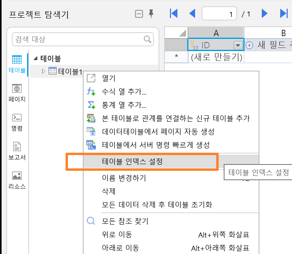Go to the next record

264,14
